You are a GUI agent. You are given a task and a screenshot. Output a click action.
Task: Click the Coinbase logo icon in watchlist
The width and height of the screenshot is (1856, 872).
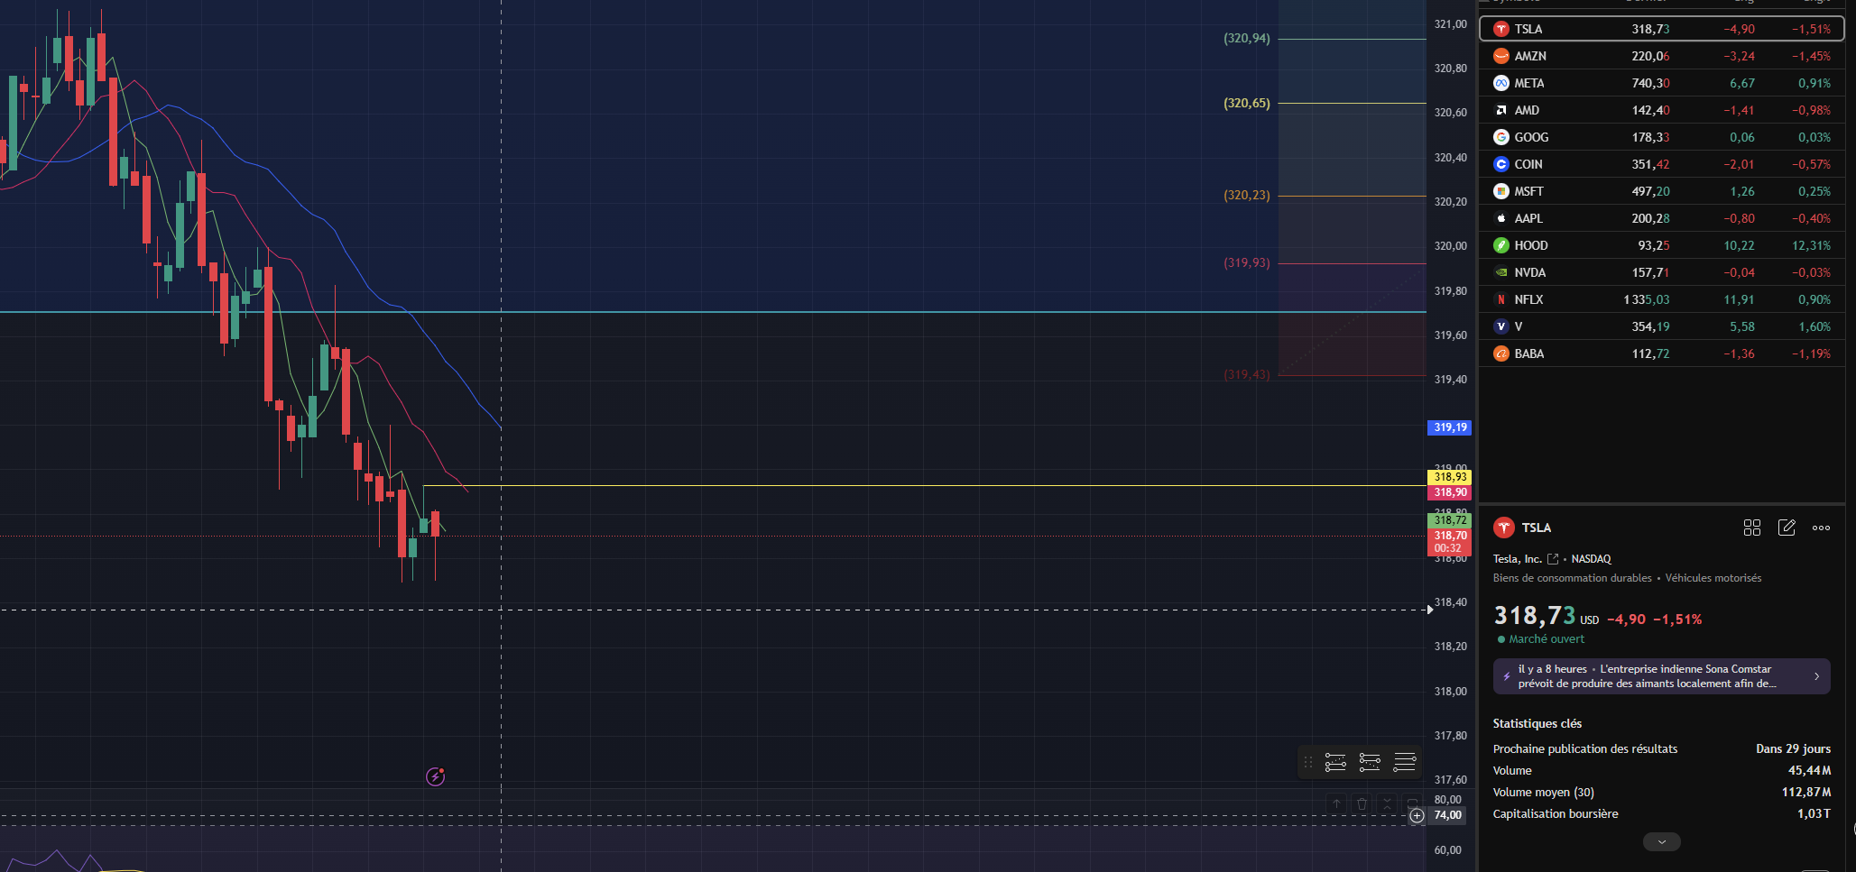1501,164
